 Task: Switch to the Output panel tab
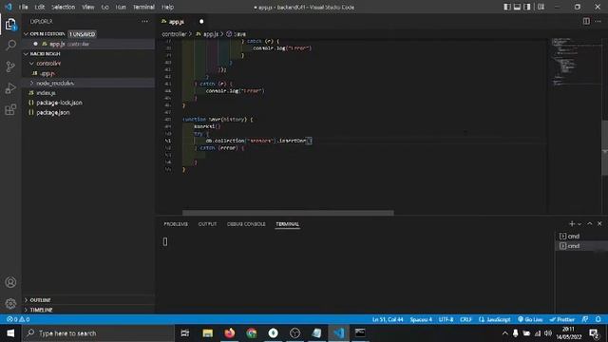tap(207, 224)
